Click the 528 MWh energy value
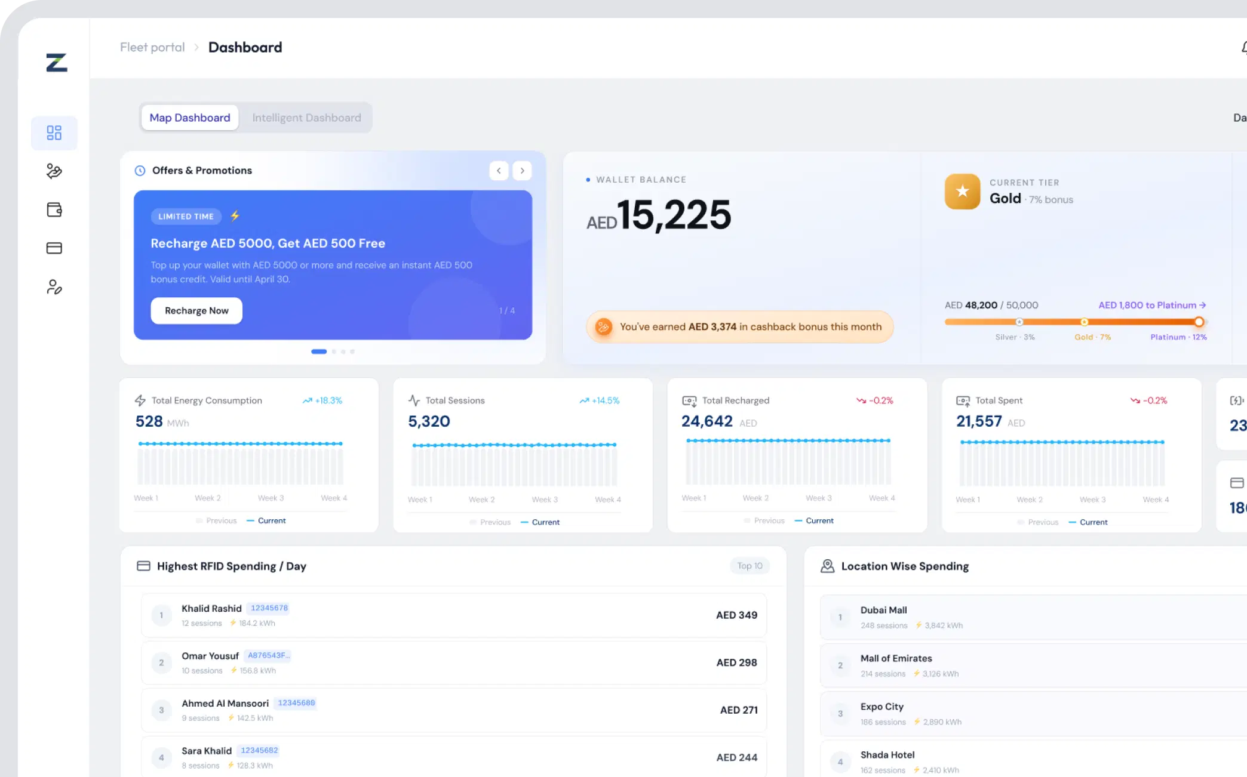Screen dimensions: 1247x777 162,421
